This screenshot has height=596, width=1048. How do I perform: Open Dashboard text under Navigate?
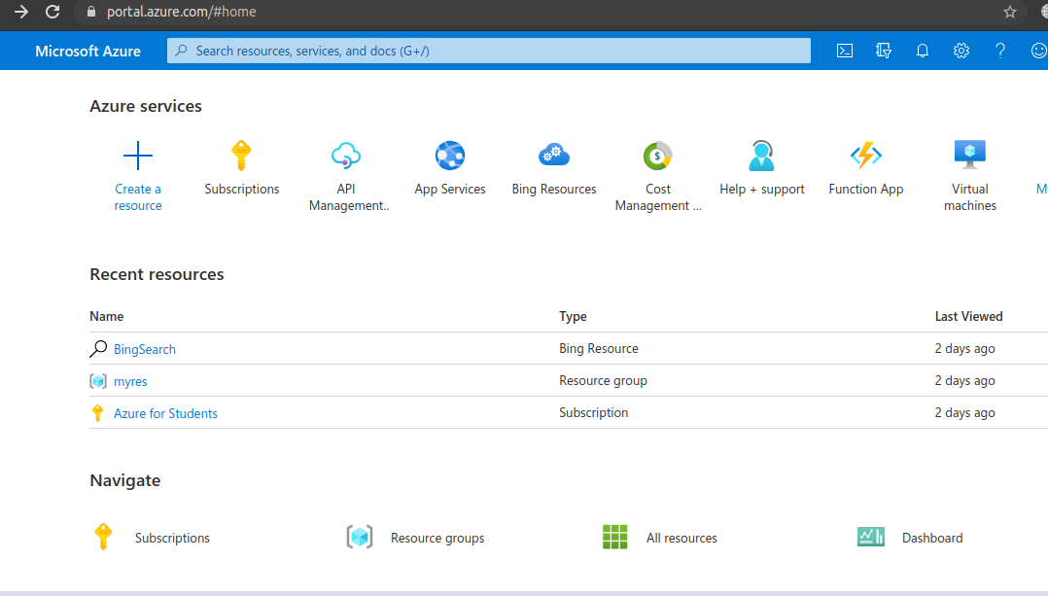931,538
